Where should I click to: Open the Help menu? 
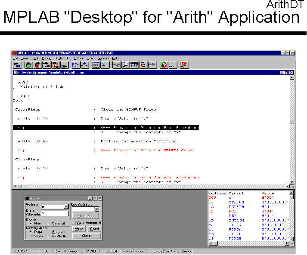[115, 58]
